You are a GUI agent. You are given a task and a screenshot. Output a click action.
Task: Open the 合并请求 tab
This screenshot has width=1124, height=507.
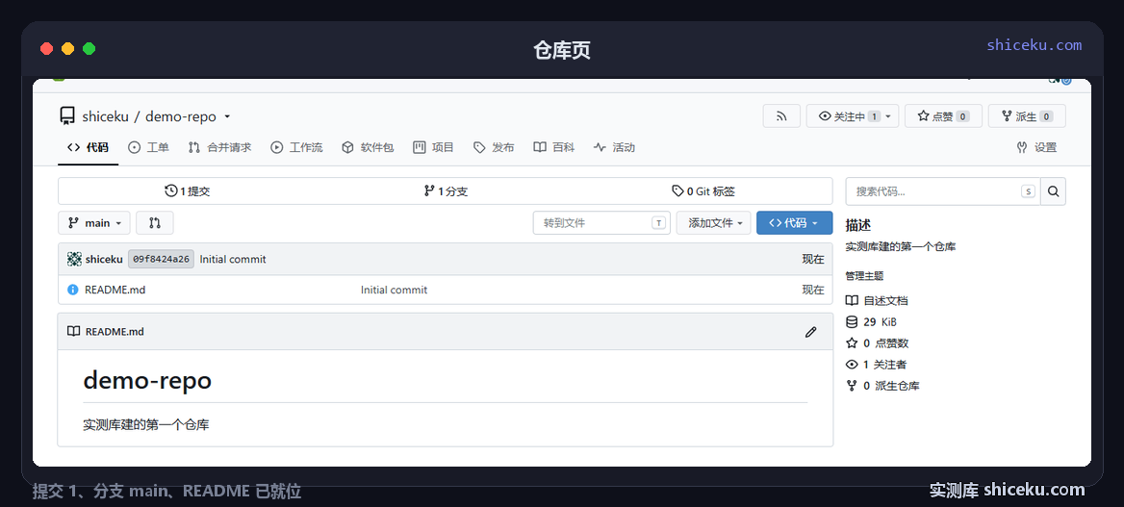coord(220,148)
